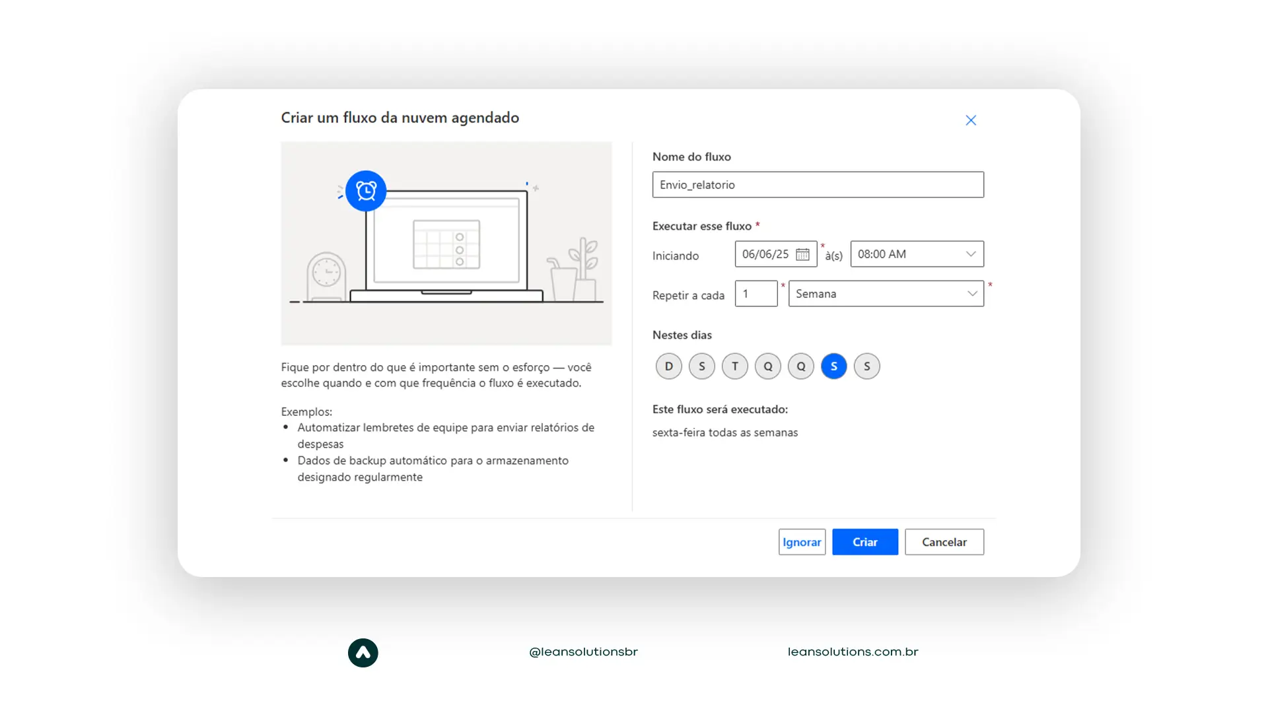Toggle the first S (segunda) day button
This screenshot has width=1268, height=713.
point(701,366)
